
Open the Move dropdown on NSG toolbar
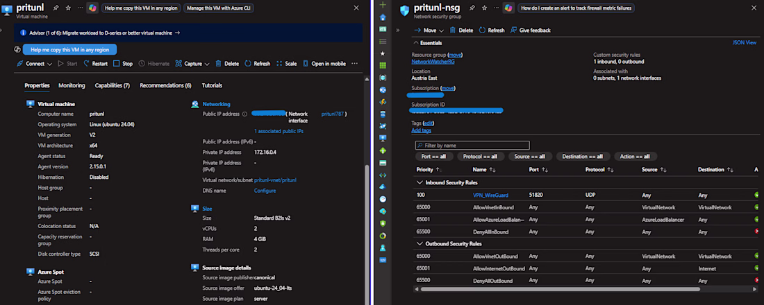pyautogui.click(x=429, y=31)
